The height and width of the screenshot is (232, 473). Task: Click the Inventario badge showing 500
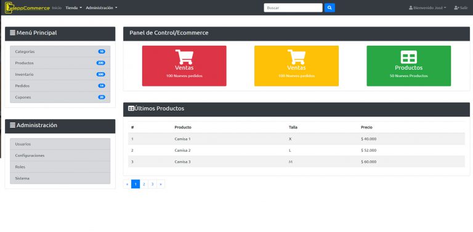[x=101, y=74]
